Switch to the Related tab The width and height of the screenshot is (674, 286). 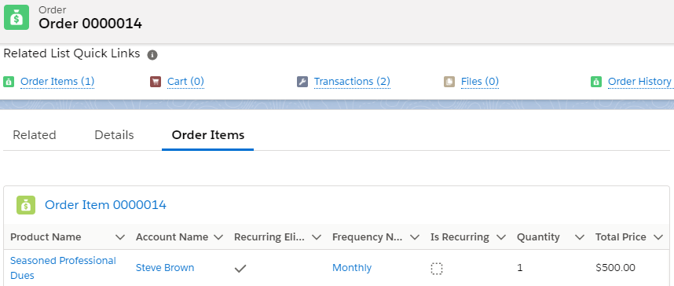(x=35, y=135)
